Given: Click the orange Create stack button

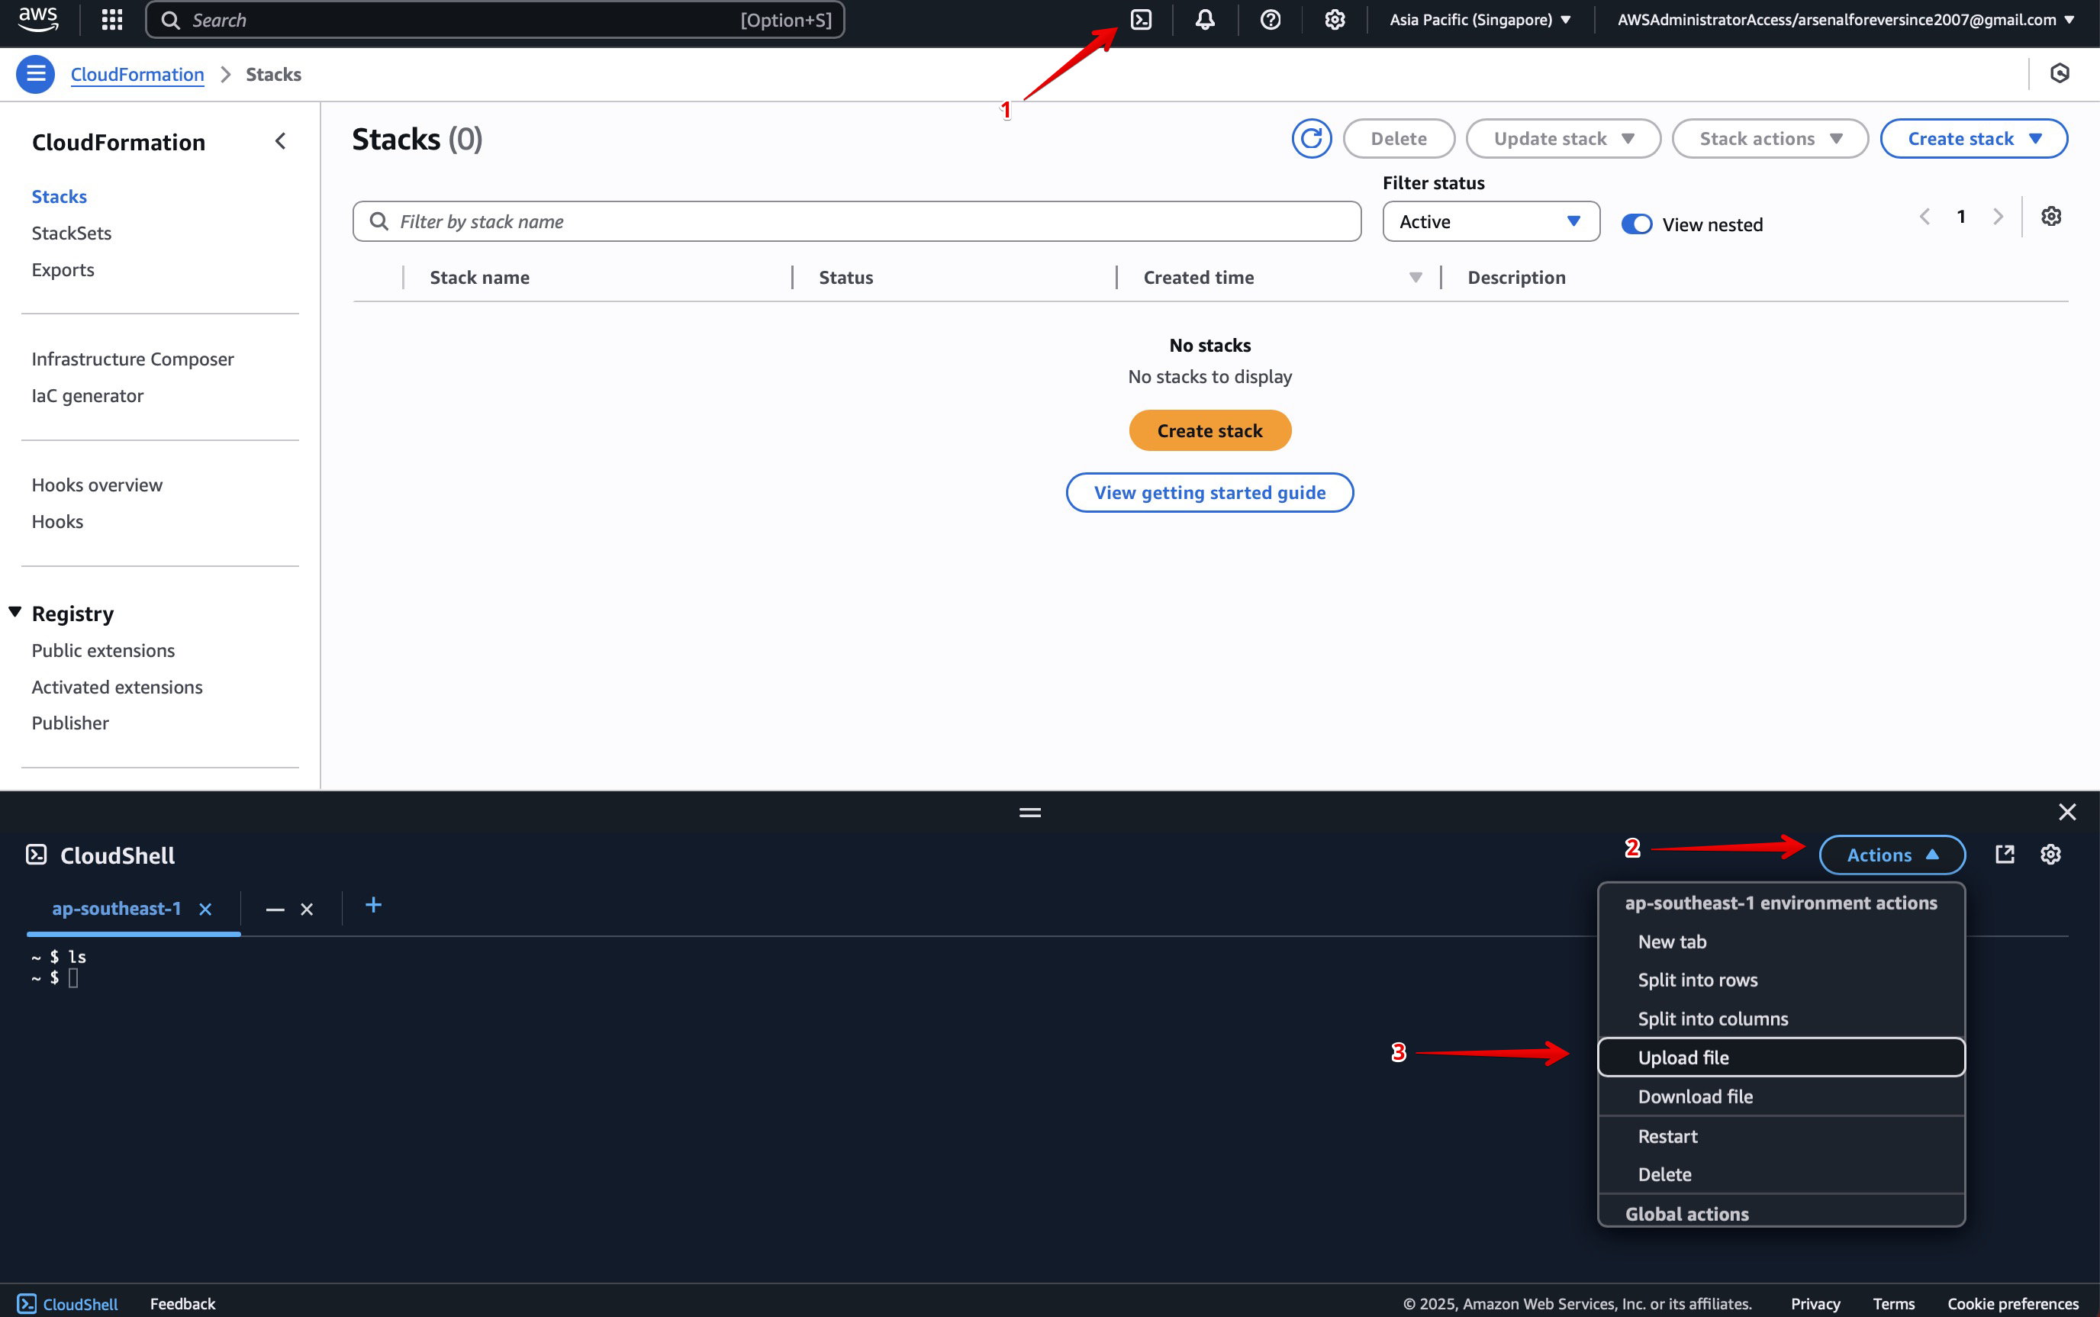Looking at the screenshot, I should point(1209,431).
